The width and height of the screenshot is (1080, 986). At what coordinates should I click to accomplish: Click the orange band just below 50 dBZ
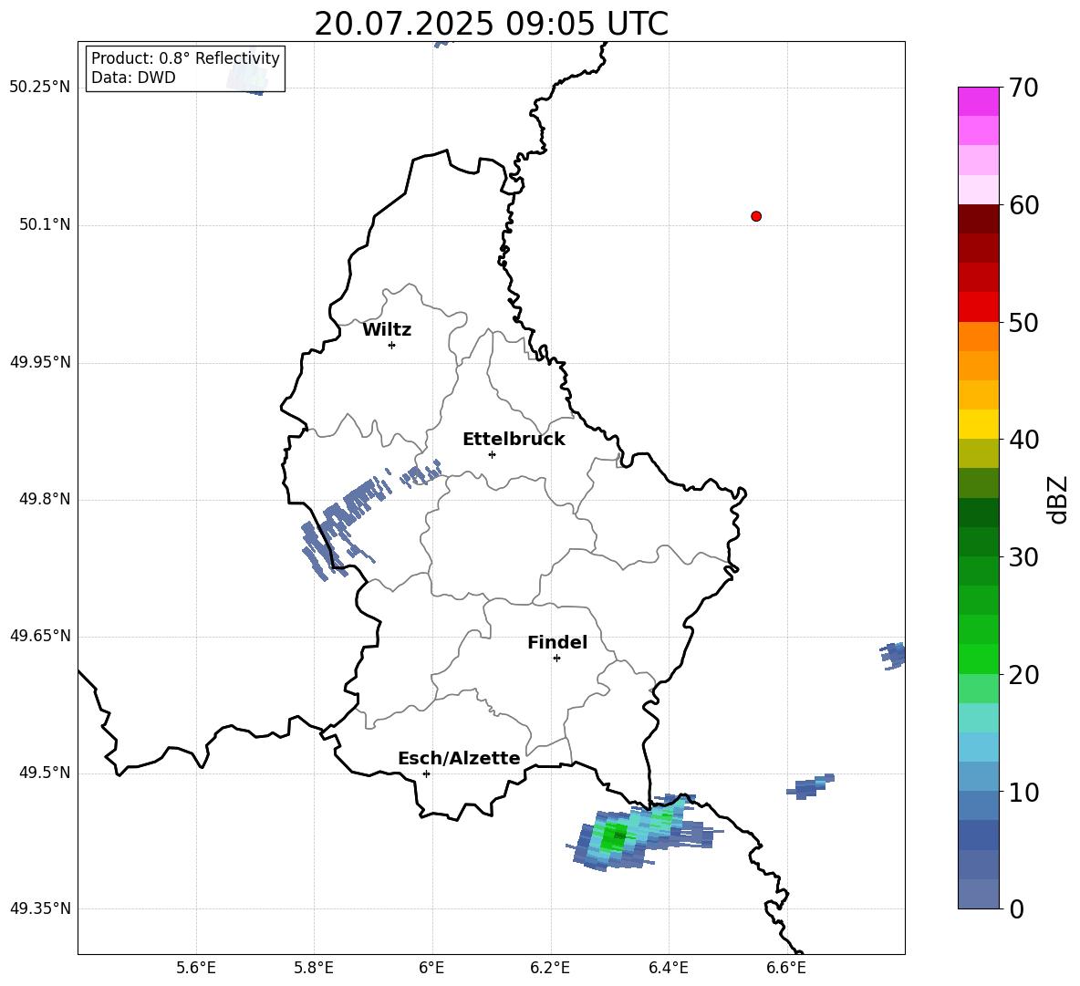tap(978, 337)
